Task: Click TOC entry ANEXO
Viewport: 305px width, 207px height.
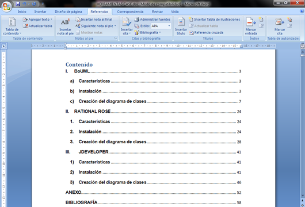Action: [x=153, y=193]
